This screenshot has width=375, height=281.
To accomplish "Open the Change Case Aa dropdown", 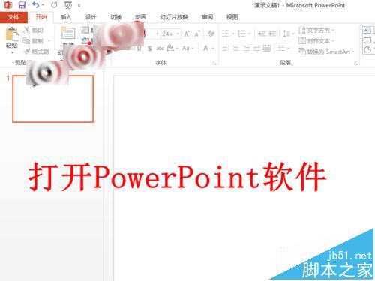I will click(x=187, y=48).
